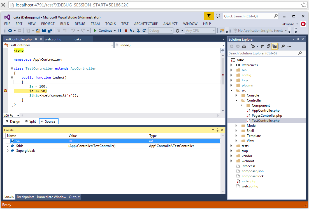309x209 pixels.
Task: Expand the $this variable in Locals
Action: pos(8,146)
